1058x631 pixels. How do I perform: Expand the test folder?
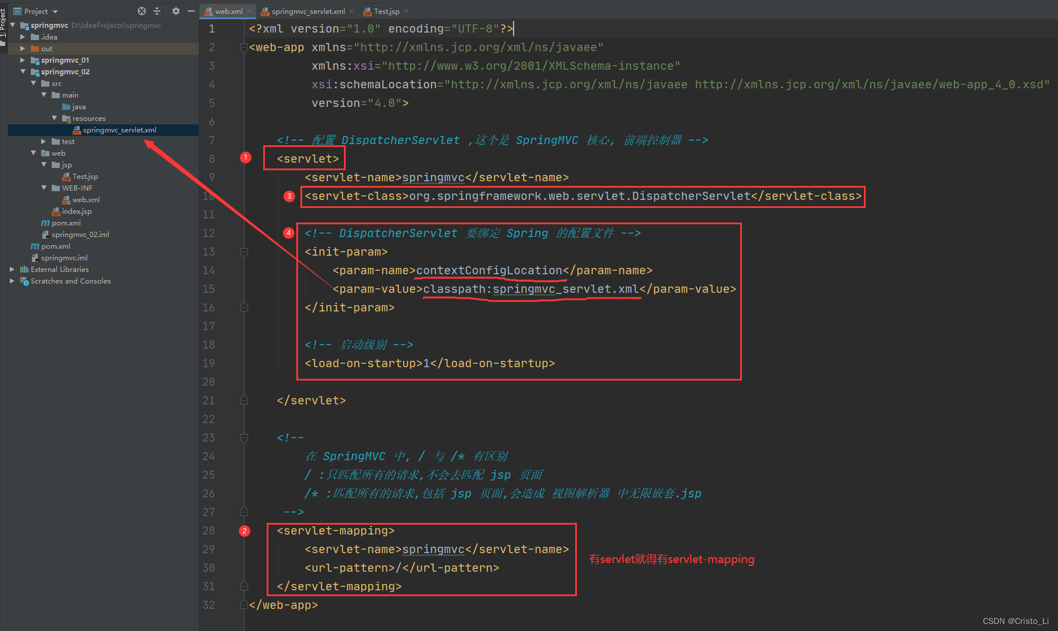pyautogui.click(x=44, y=141)
